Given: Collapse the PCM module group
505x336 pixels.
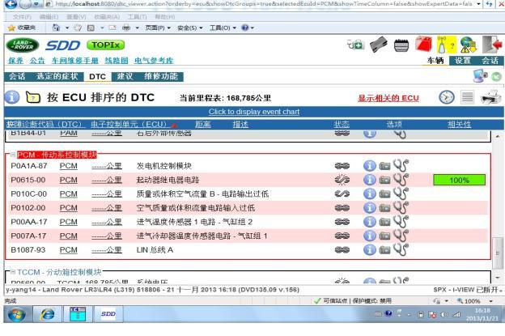Looking at the screenshot, I should click(13, 155).
